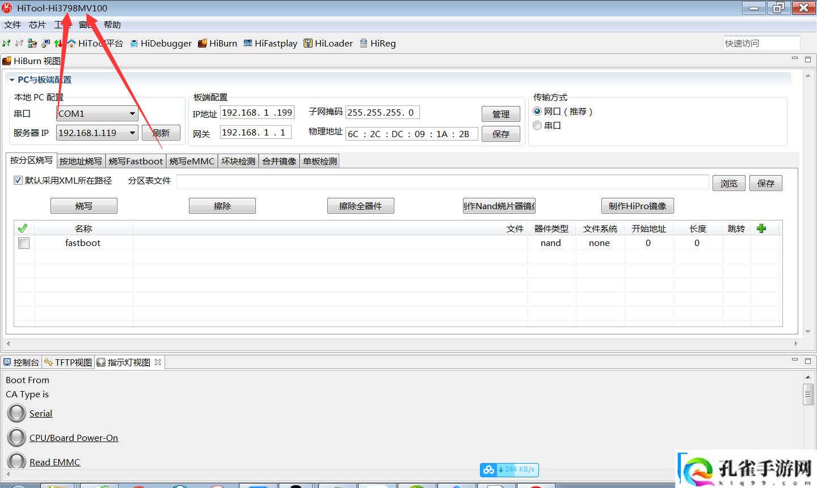Click the 制作HiPro镜像 button
The image size is (817, 488).
coord(638,206)
